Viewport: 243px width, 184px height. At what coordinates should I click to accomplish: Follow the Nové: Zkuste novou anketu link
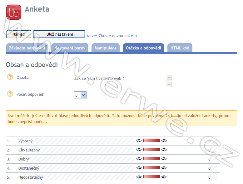(112, 36)
